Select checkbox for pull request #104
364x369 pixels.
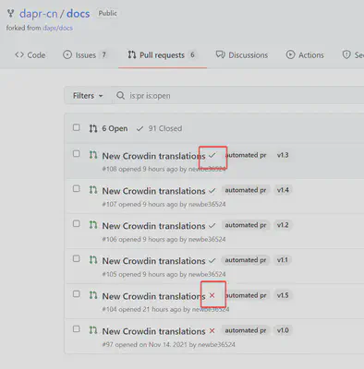point(77,293)
